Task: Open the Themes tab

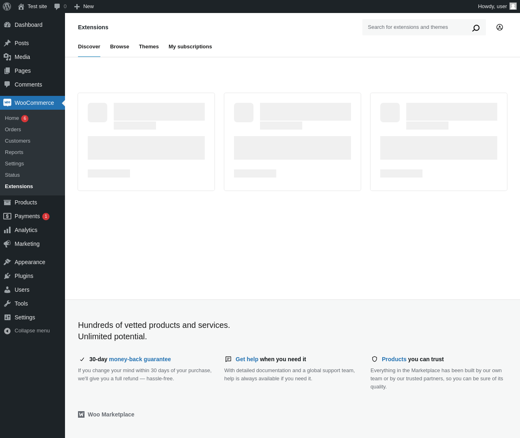Action: [x=149, y=47]
